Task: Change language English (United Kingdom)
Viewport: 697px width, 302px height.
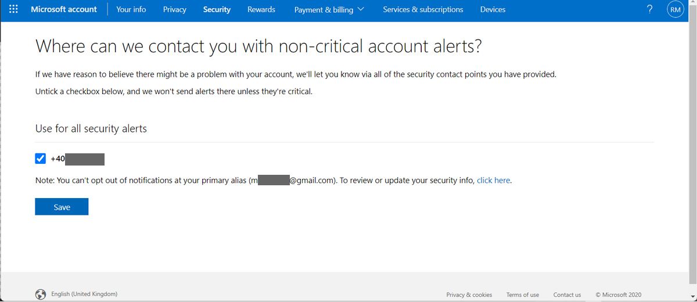Action: point(84,294)
